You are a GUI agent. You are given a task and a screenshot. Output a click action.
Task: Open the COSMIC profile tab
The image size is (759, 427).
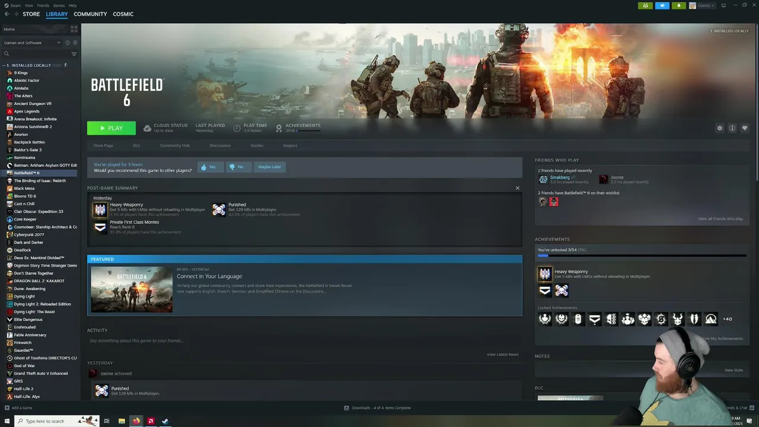[x=123, y=14]
